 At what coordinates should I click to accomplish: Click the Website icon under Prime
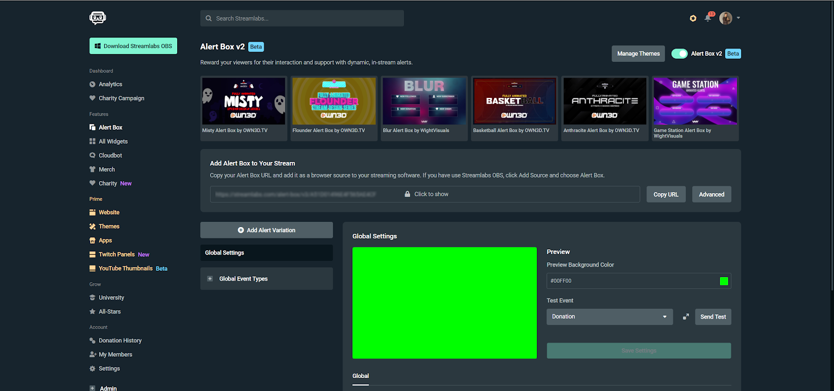92,212
